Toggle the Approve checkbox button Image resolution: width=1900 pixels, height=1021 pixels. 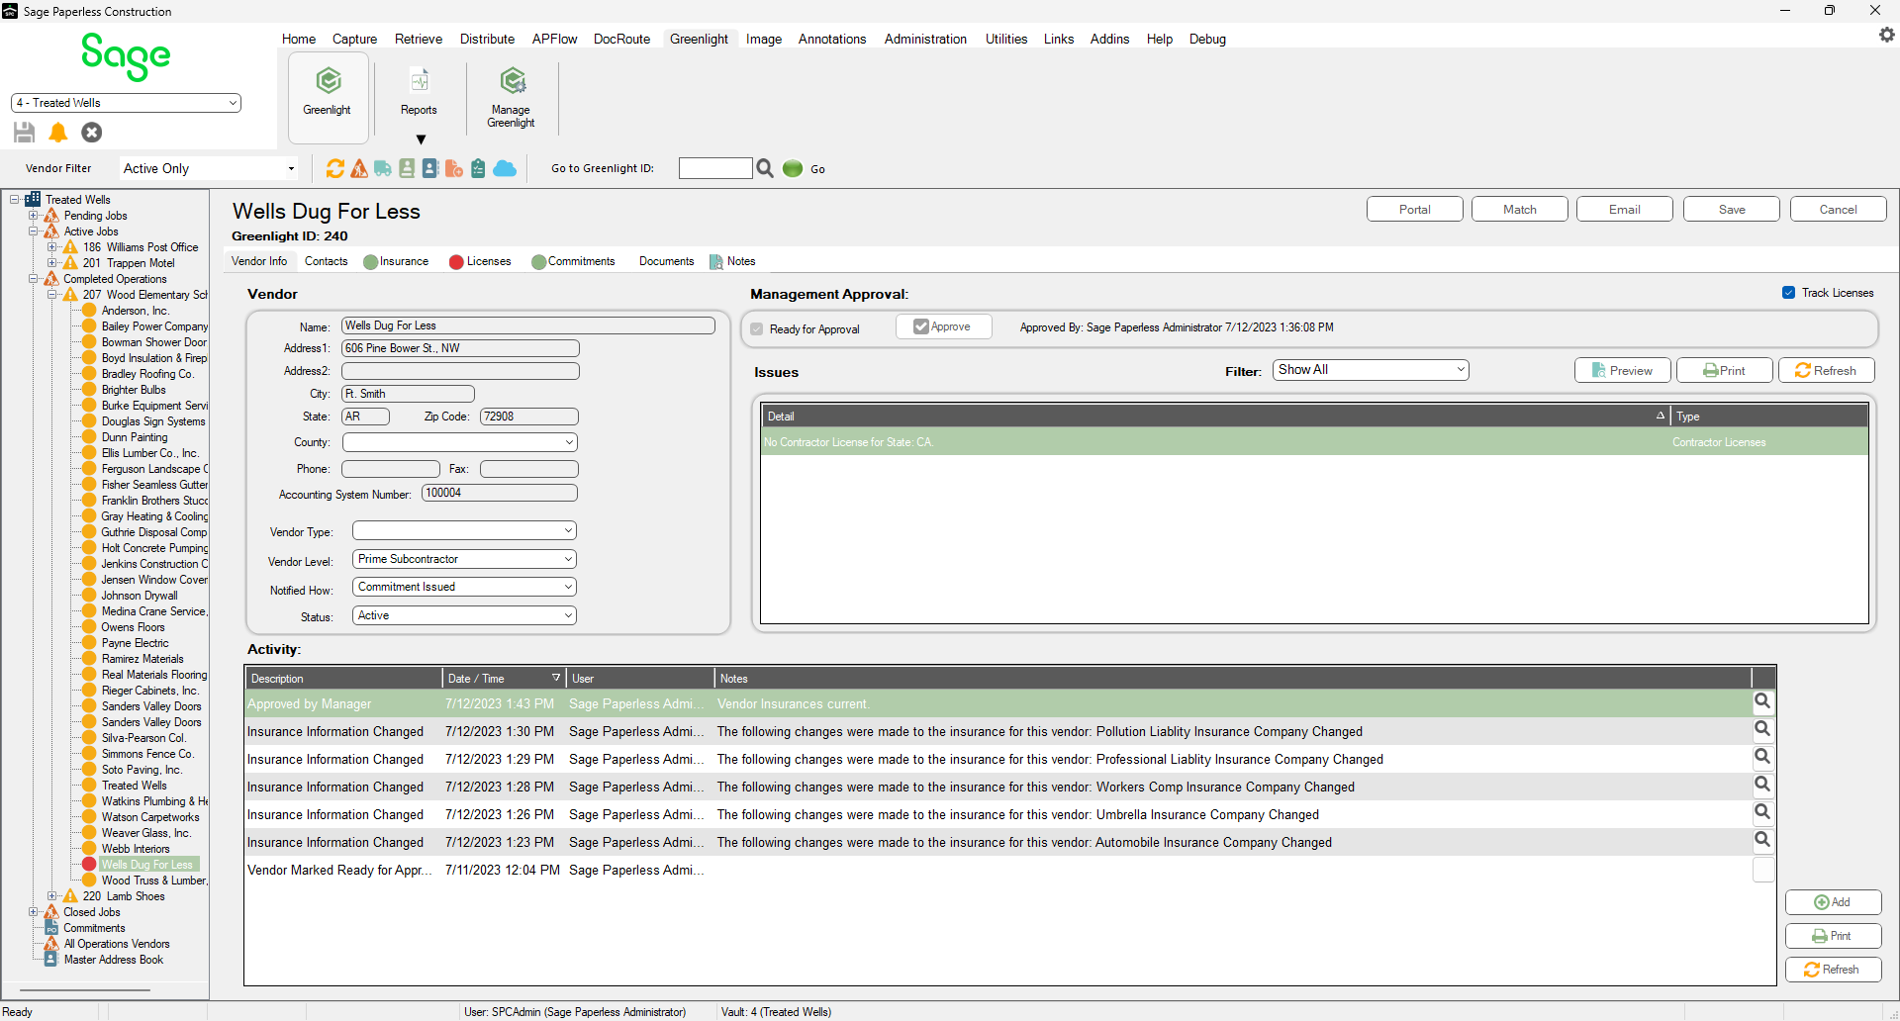(x=943, y=326)
